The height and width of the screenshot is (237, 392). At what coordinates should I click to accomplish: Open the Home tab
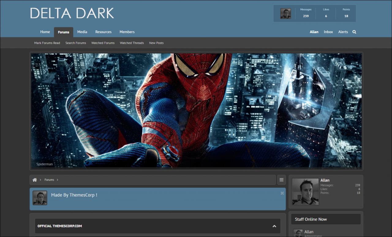click(x=45, y=32)
